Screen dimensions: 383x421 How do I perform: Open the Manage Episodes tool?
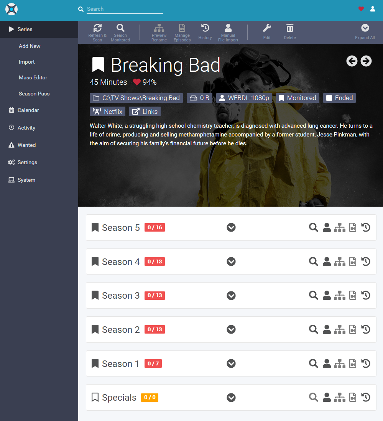pos(182,31)
